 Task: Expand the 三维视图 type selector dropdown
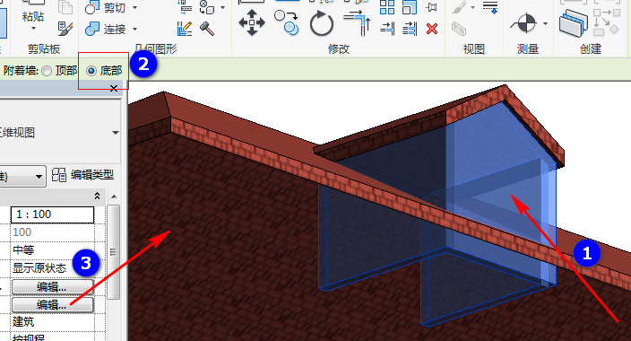[x=116, y=133]
